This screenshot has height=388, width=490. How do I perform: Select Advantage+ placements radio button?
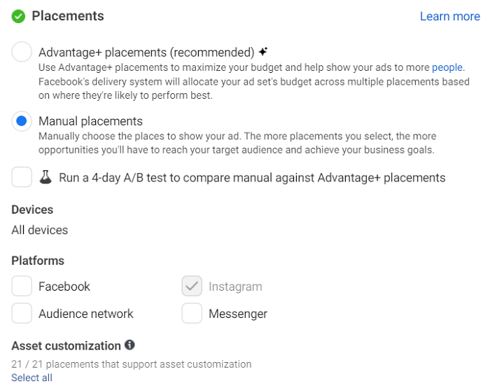tap(22, 52)
